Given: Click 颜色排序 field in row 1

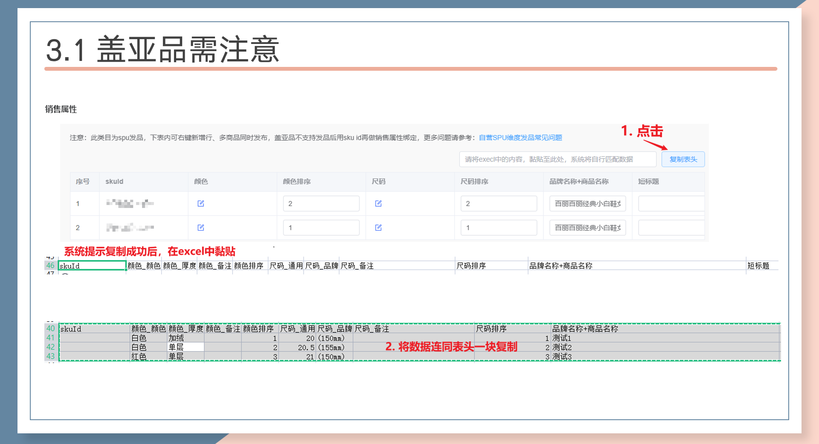Looking at the screenshot, I should pyautogui.click(x=321, y=204).
